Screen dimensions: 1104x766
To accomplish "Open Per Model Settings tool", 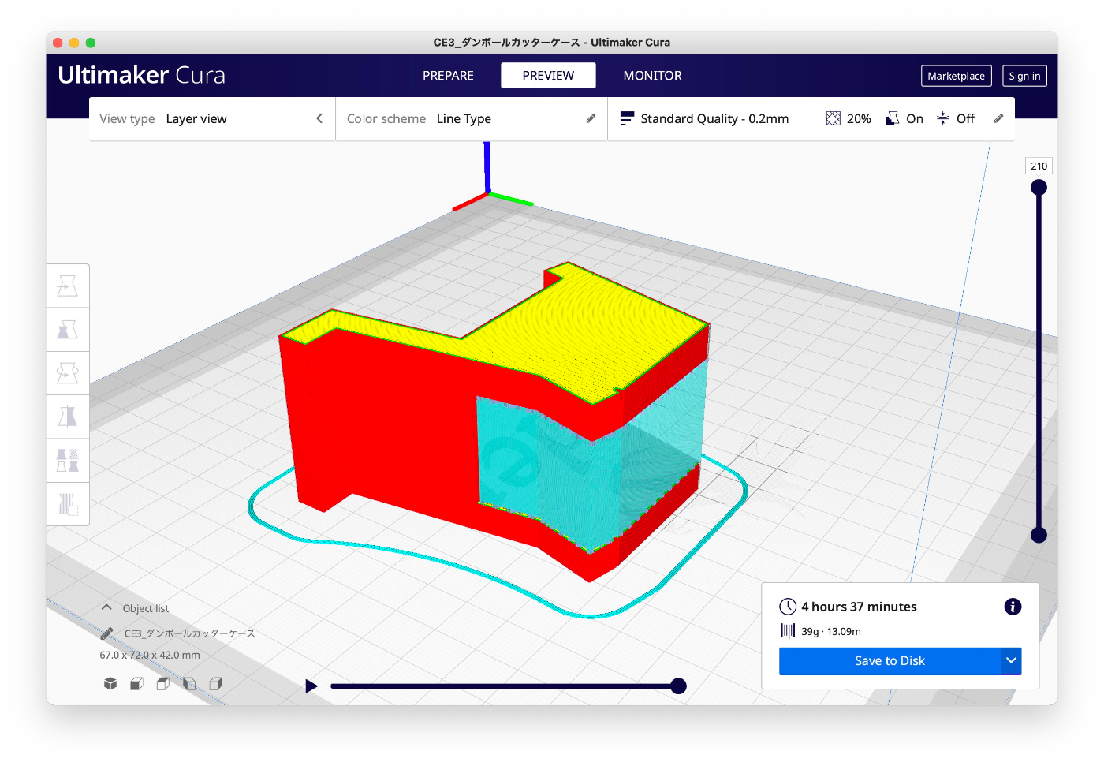I will tap(68, 459).
